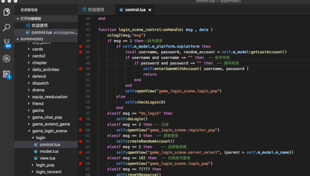Click on function name onHandle on line 42
The height and width of the screenshot is (176, 310).
[172, 30]
